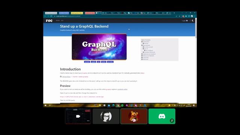
Task: Click the GitHub icon beside the repo link
Action: pyautogui.click(x=61, y=76)
